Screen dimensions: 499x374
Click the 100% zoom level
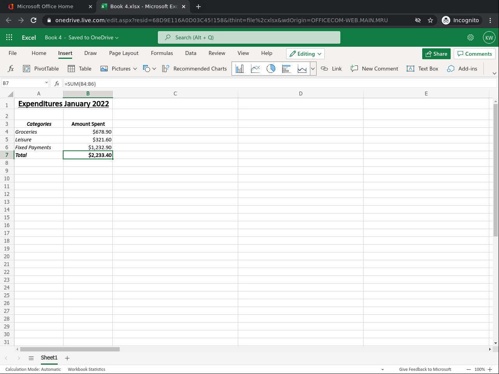[480, 369]
